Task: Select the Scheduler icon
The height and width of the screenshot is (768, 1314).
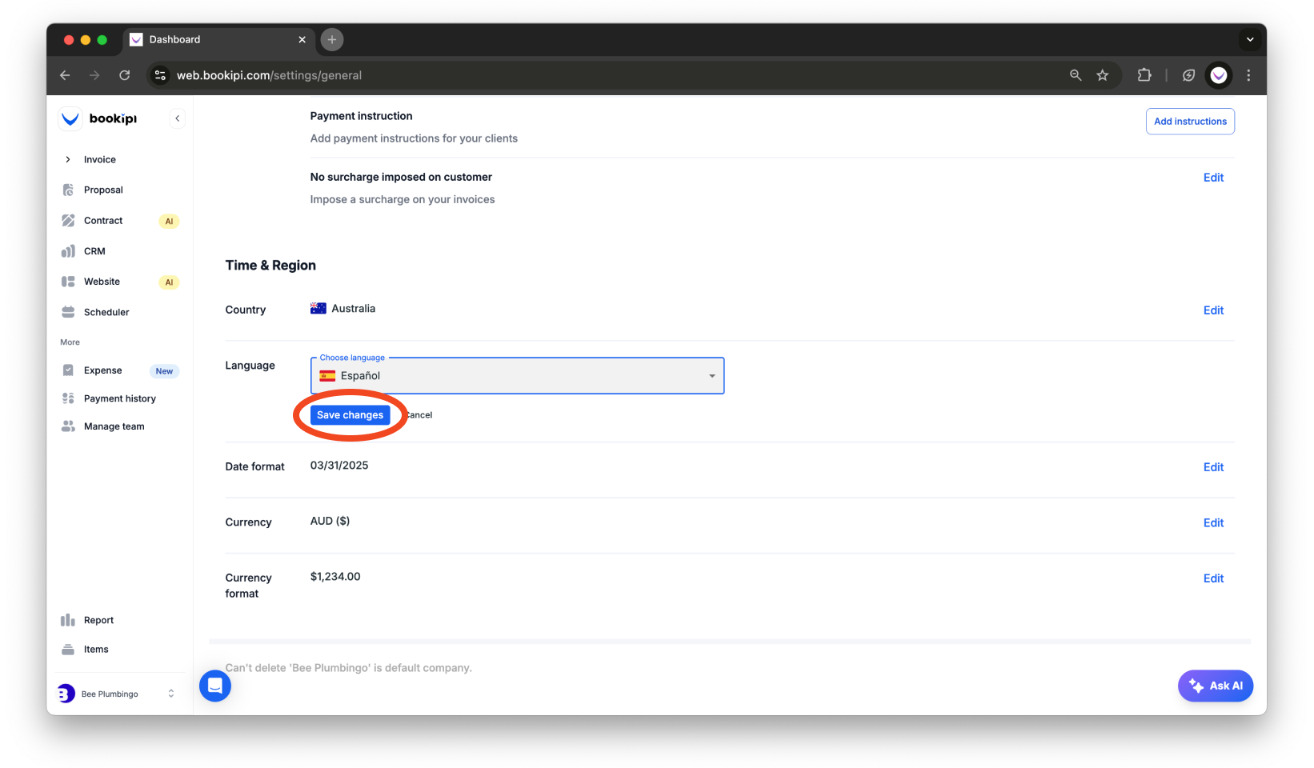Action: point(69,312)
